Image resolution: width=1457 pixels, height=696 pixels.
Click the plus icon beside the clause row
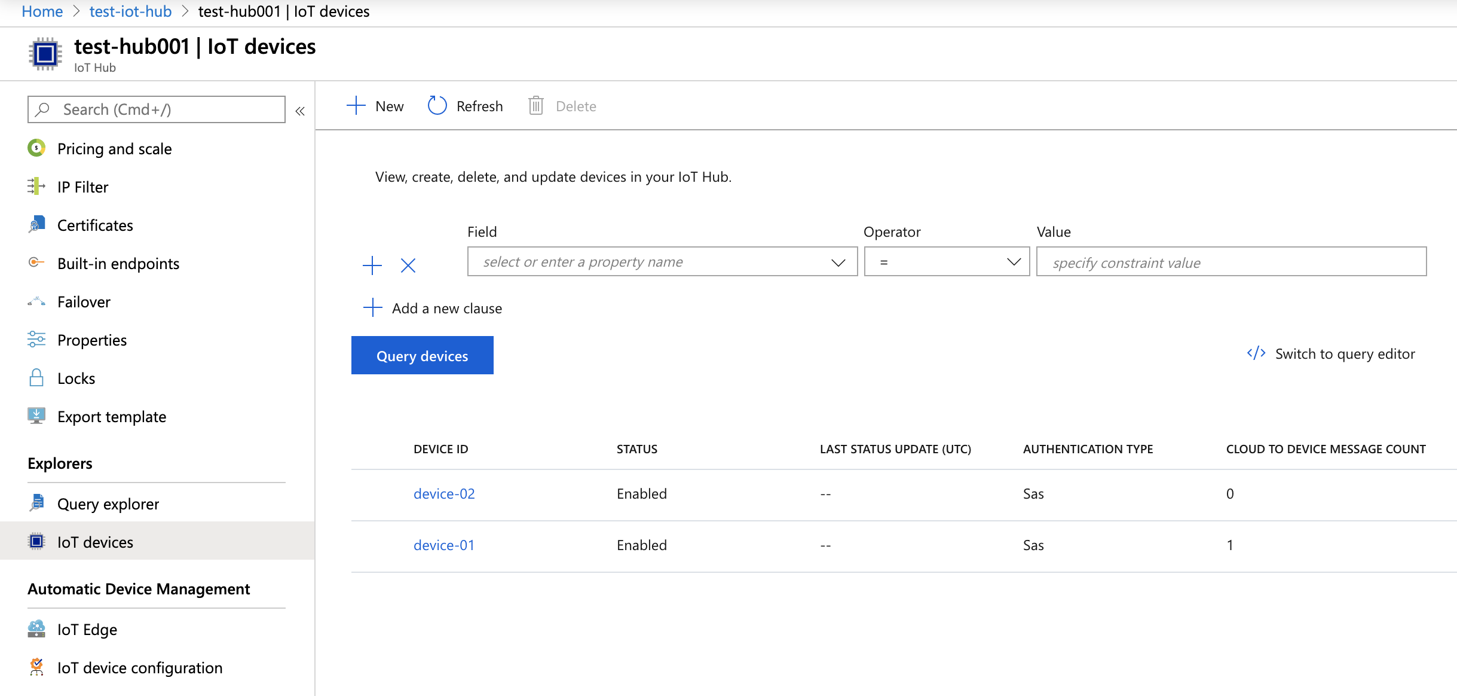372,265
